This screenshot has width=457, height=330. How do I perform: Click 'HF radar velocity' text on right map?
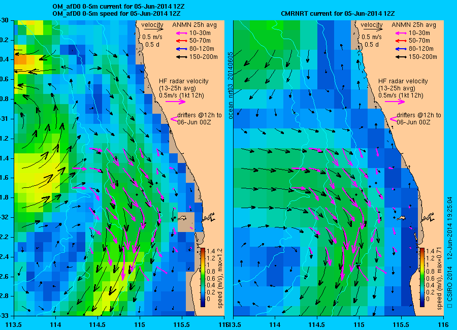[x=403, y=81]
